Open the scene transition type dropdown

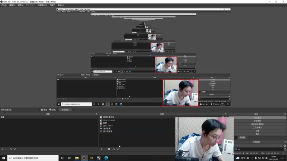coord(258,146)
